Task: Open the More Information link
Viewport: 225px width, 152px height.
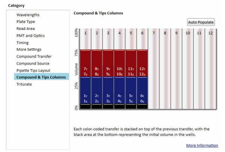Action: tap(202, 145)
